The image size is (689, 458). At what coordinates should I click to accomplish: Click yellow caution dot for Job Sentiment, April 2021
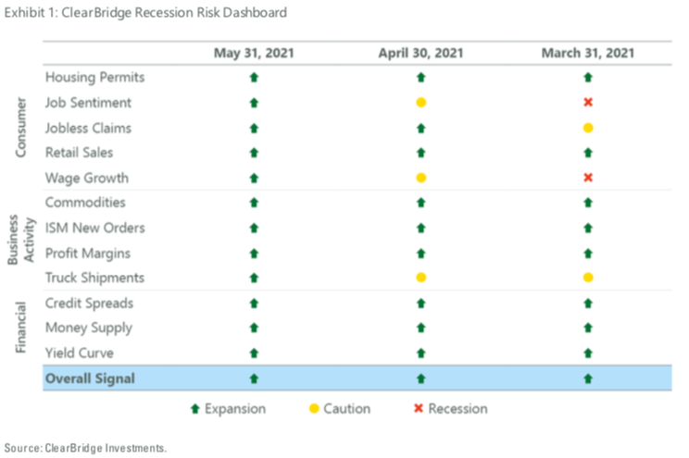420,103
